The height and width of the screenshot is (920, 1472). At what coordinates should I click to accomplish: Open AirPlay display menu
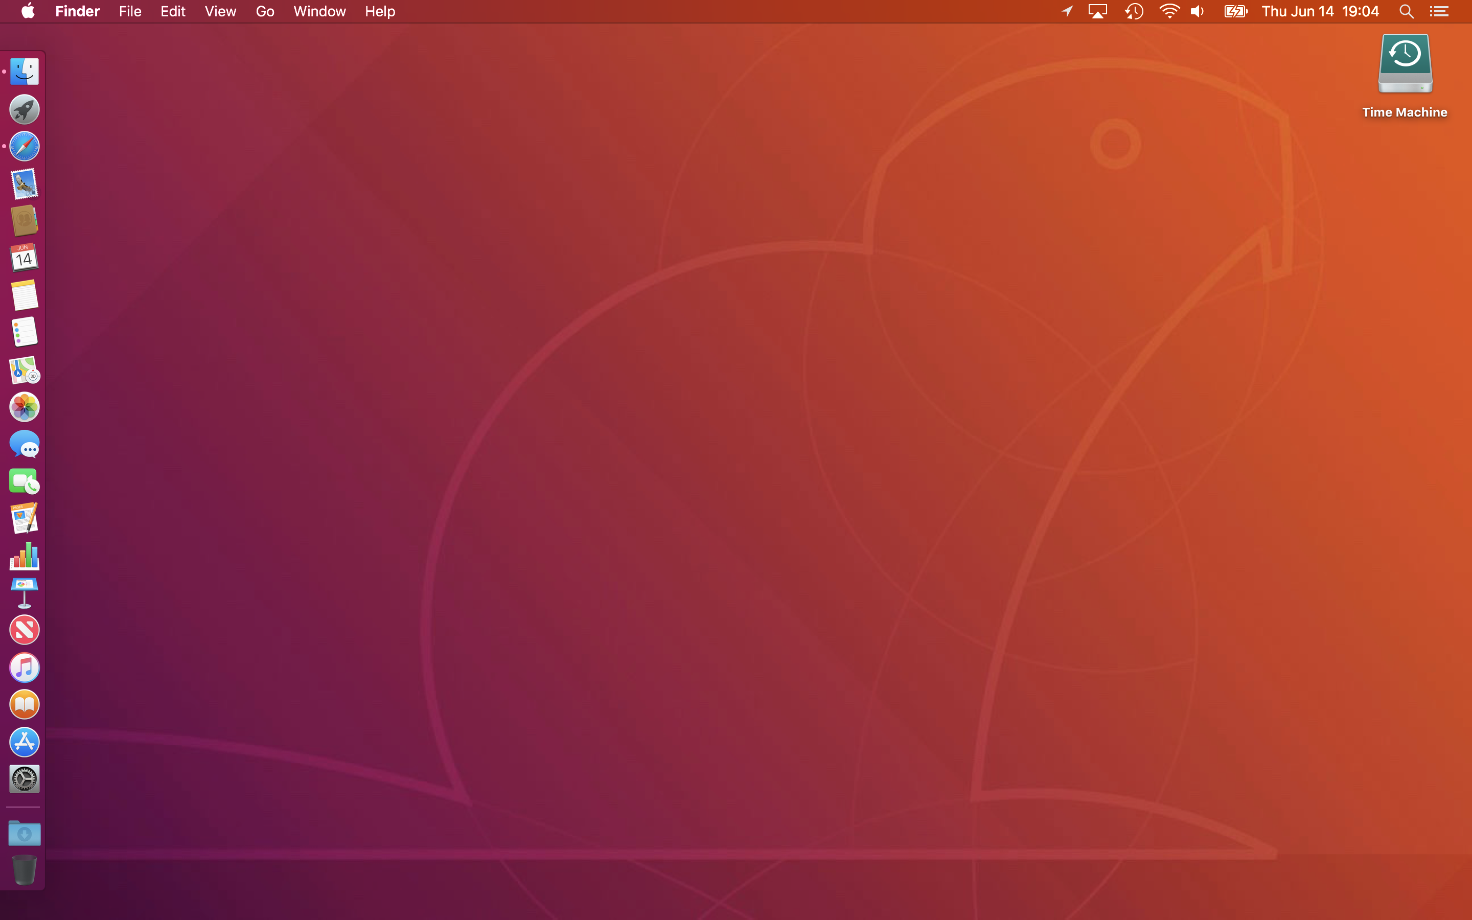(x=1097, y=11)
